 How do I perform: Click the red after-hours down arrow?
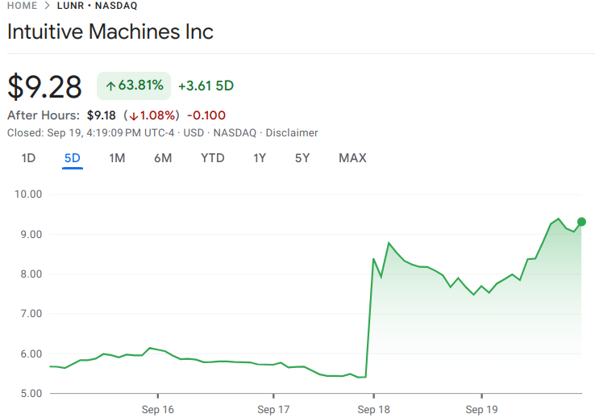coord(134,115)
